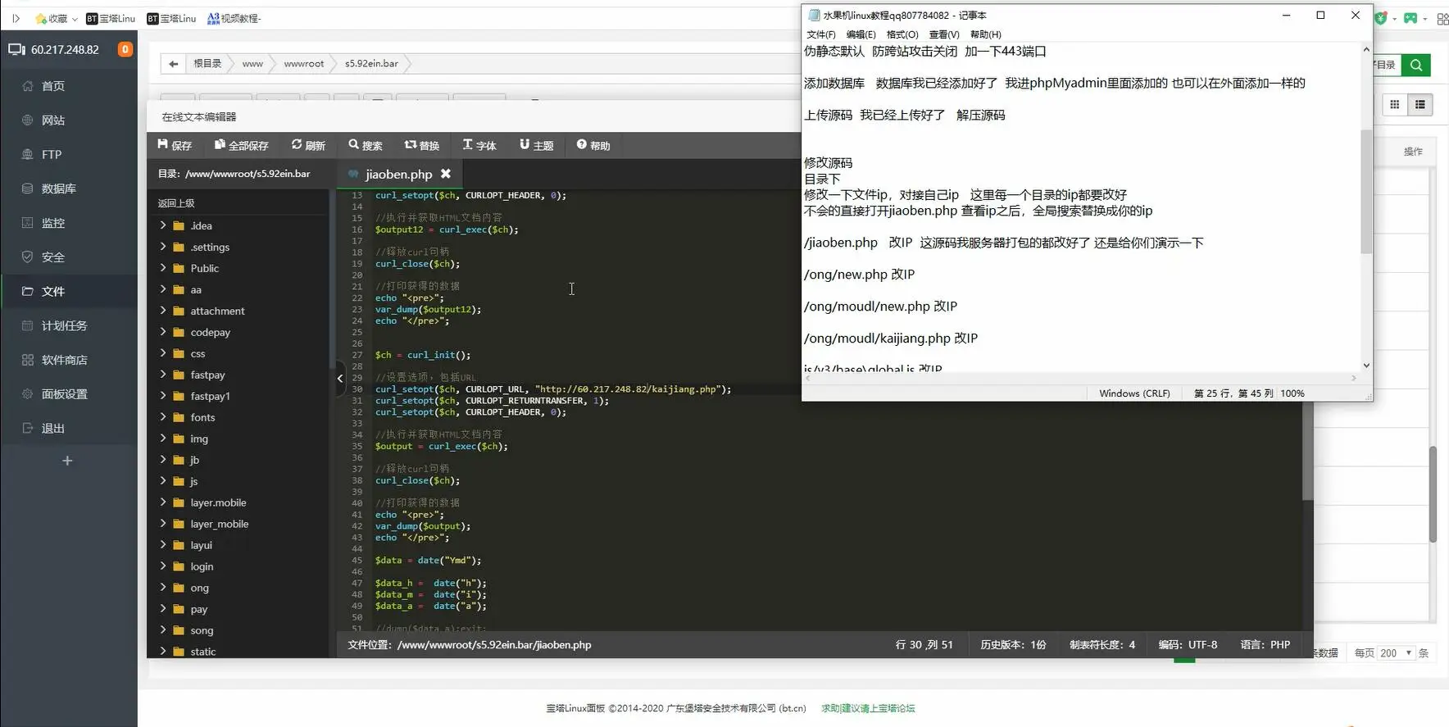Image resolution: width=1449 pixels, height=727 pixels.
Task: Click 制表符长度: 4 in the editor status bar
Action: (1102, 645)
